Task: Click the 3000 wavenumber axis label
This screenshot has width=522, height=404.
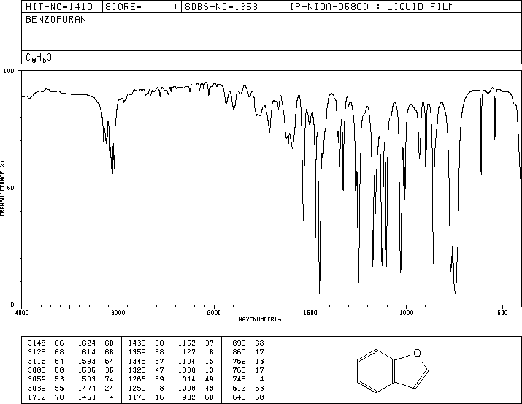Action: (118, 313)
